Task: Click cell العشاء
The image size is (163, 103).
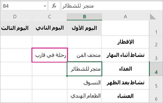Action: (x=125, y=96)
